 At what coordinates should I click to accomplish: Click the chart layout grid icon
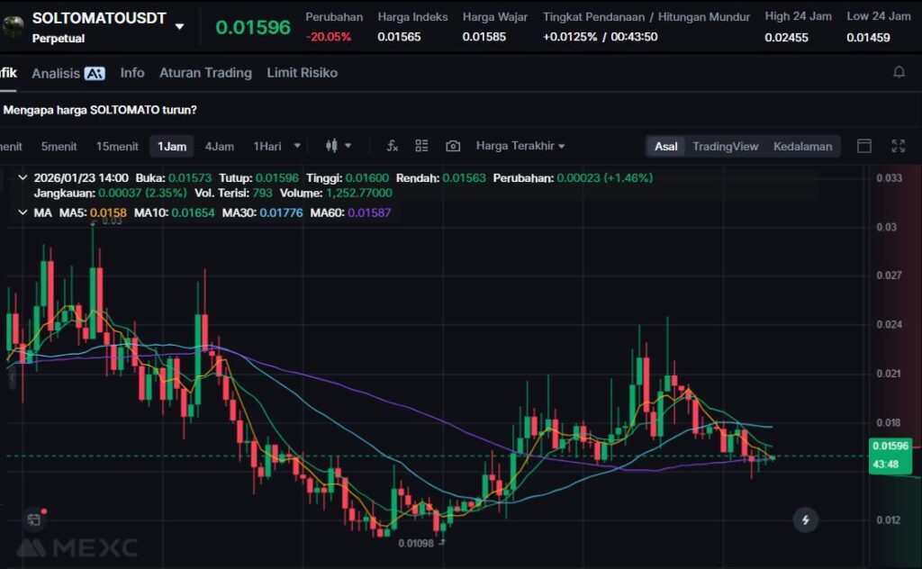click(x=421, y=146)
